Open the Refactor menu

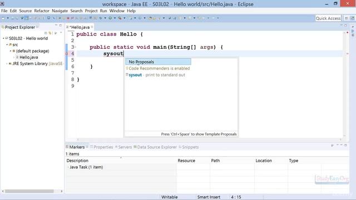click(x=42, y=11)
